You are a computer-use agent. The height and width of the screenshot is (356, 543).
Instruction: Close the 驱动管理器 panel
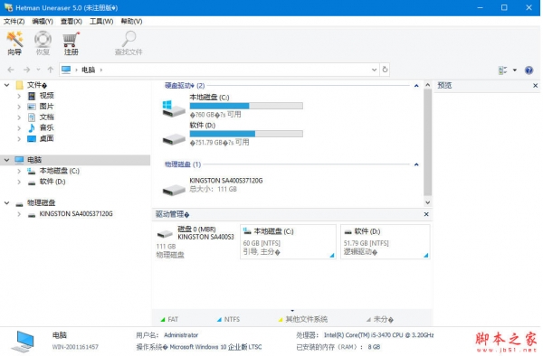click(x=426, y=214)
